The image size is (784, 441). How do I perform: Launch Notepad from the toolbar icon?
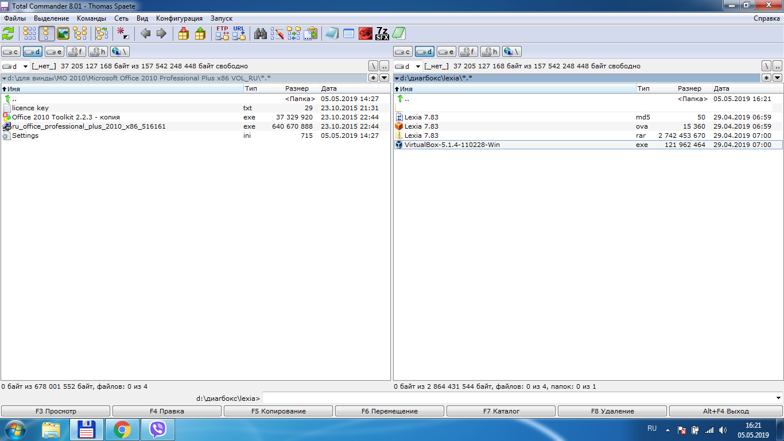pos(332,33)
